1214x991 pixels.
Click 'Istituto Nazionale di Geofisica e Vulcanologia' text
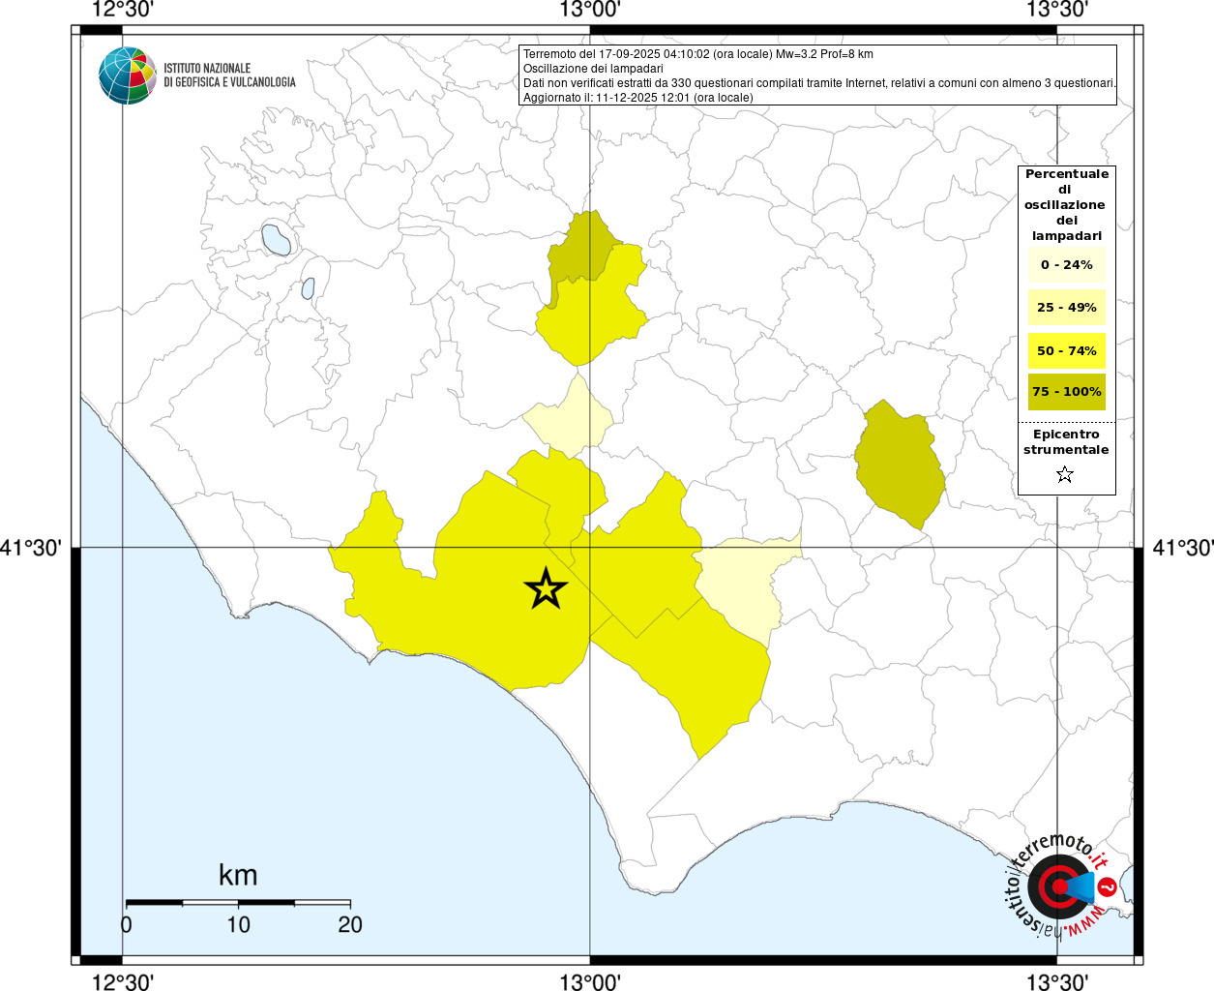coord(229,75)
